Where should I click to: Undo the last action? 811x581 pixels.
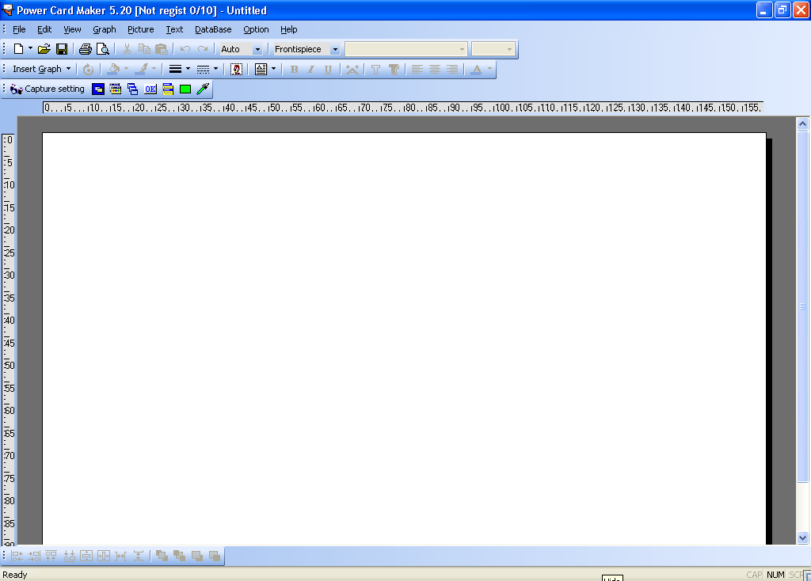(x=185, y=49)
